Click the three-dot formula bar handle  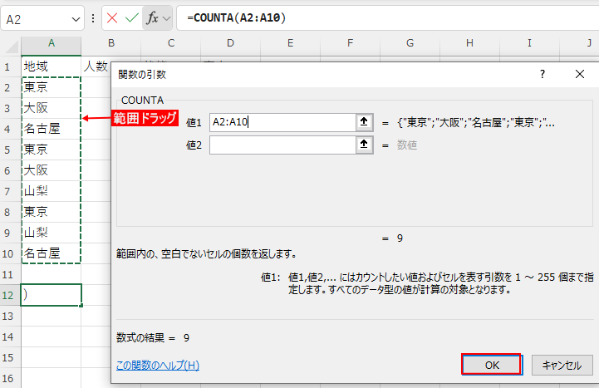(x=93, y=18)
